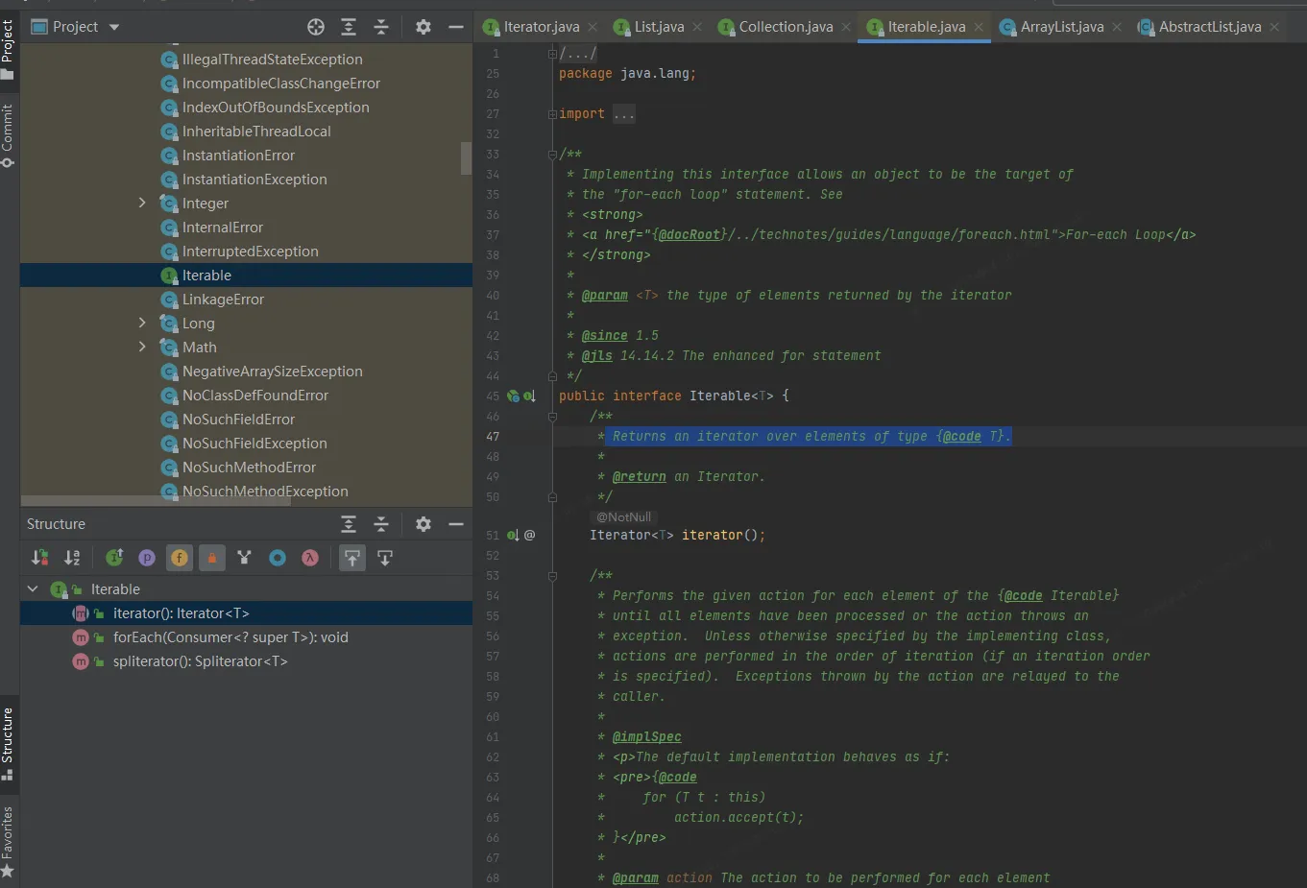Collapse the Iterable node in Structure tree
The image size is (1307, 888).
coord(33,588)
